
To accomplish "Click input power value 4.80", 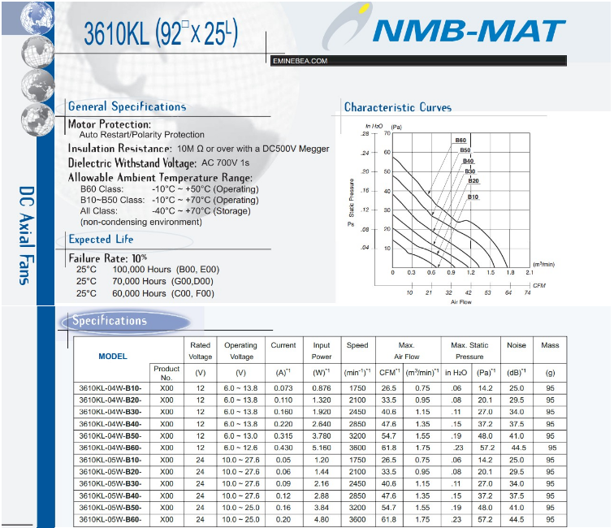I will (322, 519).
